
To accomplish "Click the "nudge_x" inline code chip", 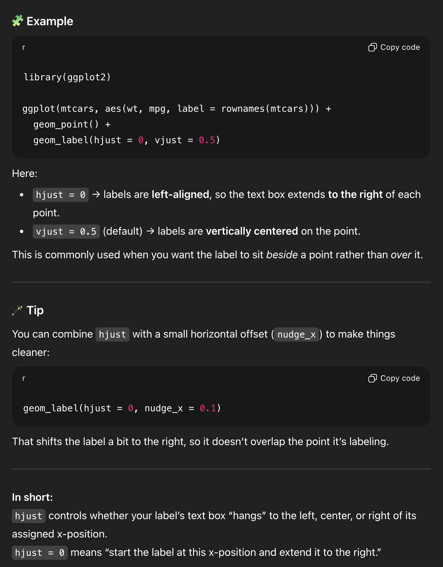I will tap(296, 335).
